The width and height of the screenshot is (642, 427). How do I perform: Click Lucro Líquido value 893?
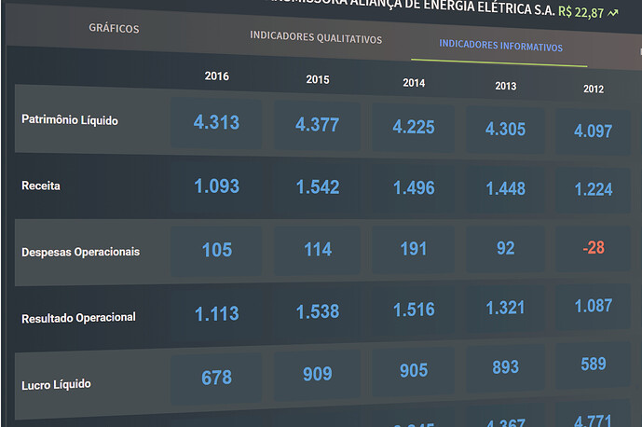tap(506, 367)
